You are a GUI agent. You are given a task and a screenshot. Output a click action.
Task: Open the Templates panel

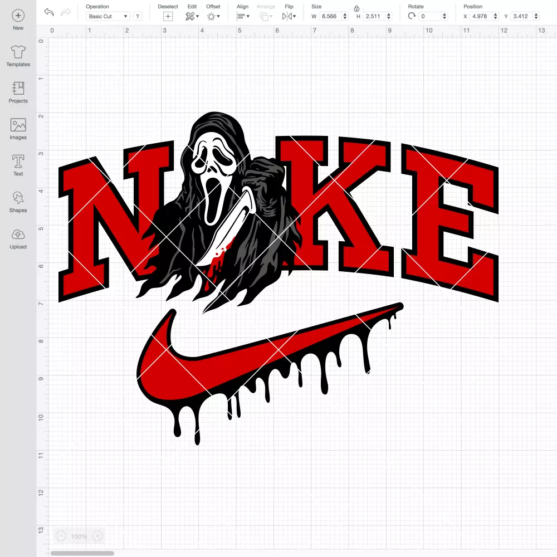coord(18,56)
